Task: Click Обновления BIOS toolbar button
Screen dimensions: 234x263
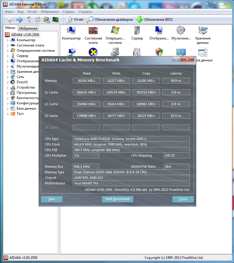Action: pyautogui.click(x=154, y=20)
